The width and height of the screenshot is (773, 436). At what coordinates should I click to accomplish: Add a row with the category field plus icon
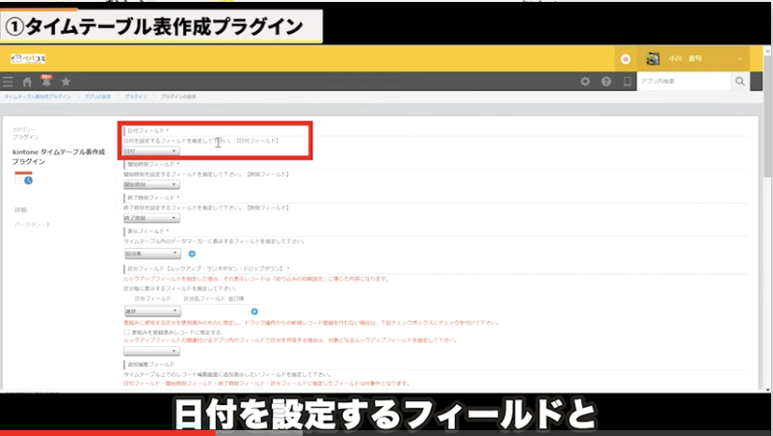click(x=254, y=312)
